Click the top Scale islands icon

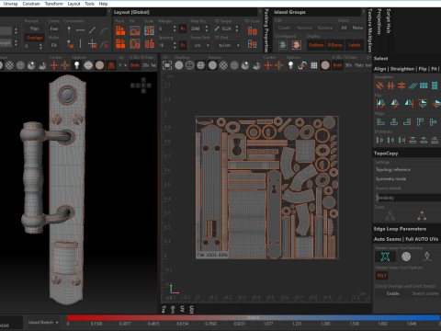(149, 30)
